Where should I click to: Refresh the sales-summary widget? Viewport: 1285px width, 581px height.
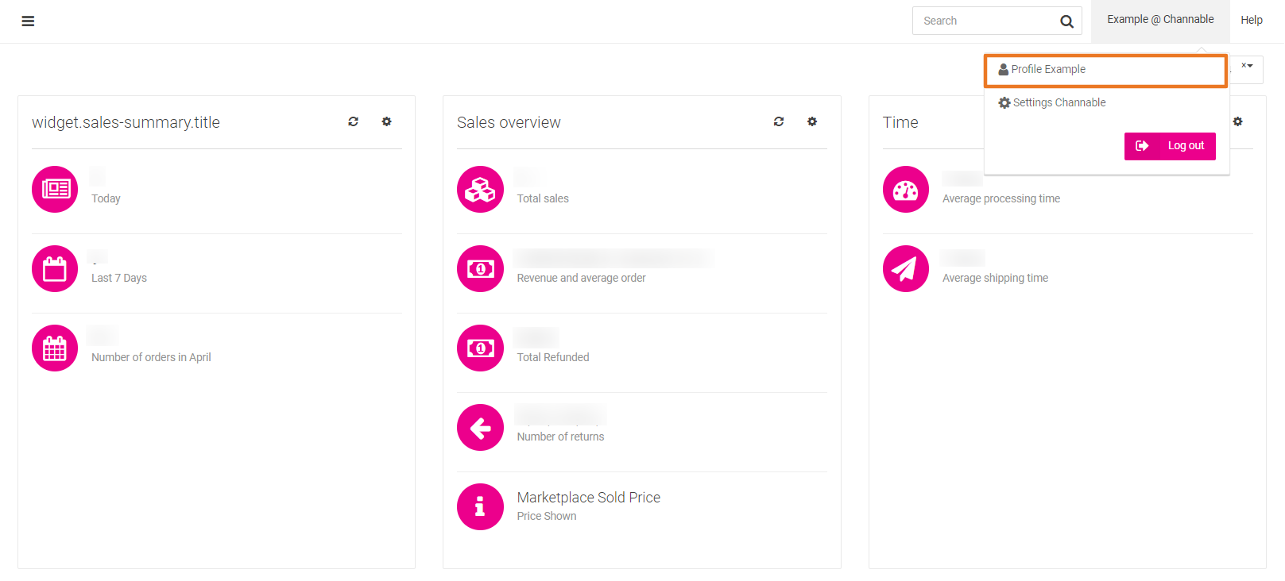click(x=353, y=121)
